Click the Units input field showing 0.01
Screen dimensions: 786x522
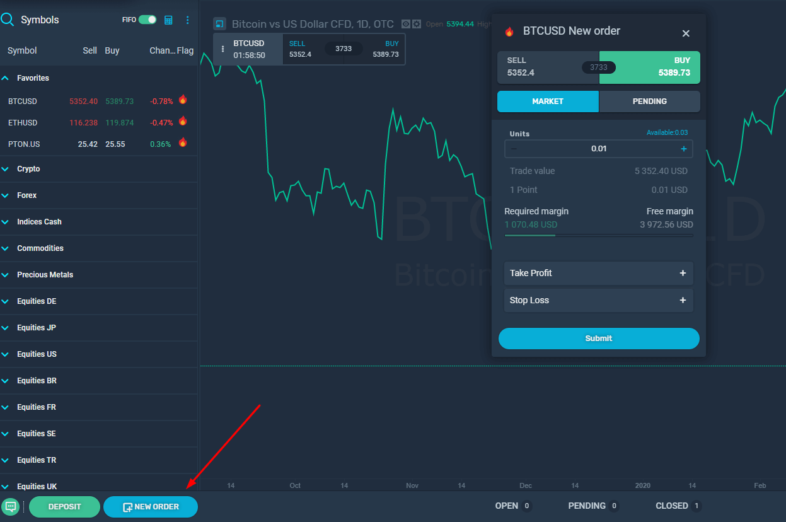tap(599, 149)
